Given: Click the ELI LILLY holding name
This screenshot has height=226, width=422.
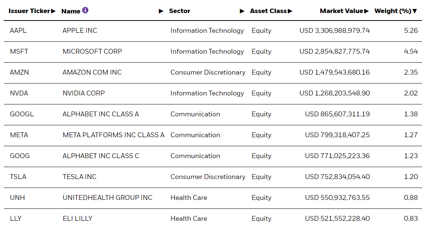Looking at the screenshot, I should pos(78,219).
